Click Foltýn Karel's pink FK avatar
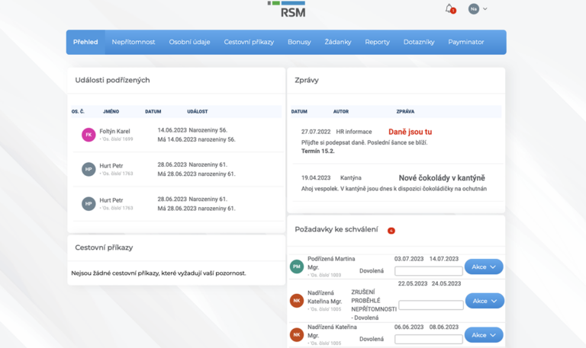The image size is (586, 348). pyautogui.click(x=89, y=135)
